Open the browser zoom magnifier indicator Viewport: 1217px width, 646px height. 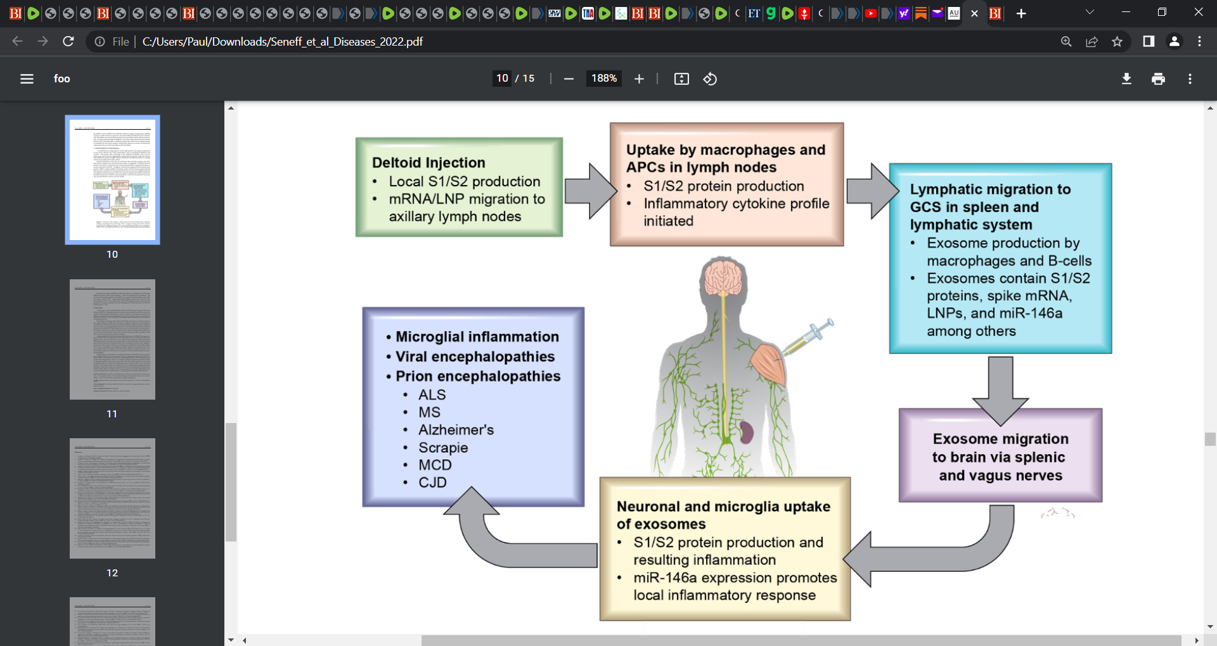(x=1066, y=41)
